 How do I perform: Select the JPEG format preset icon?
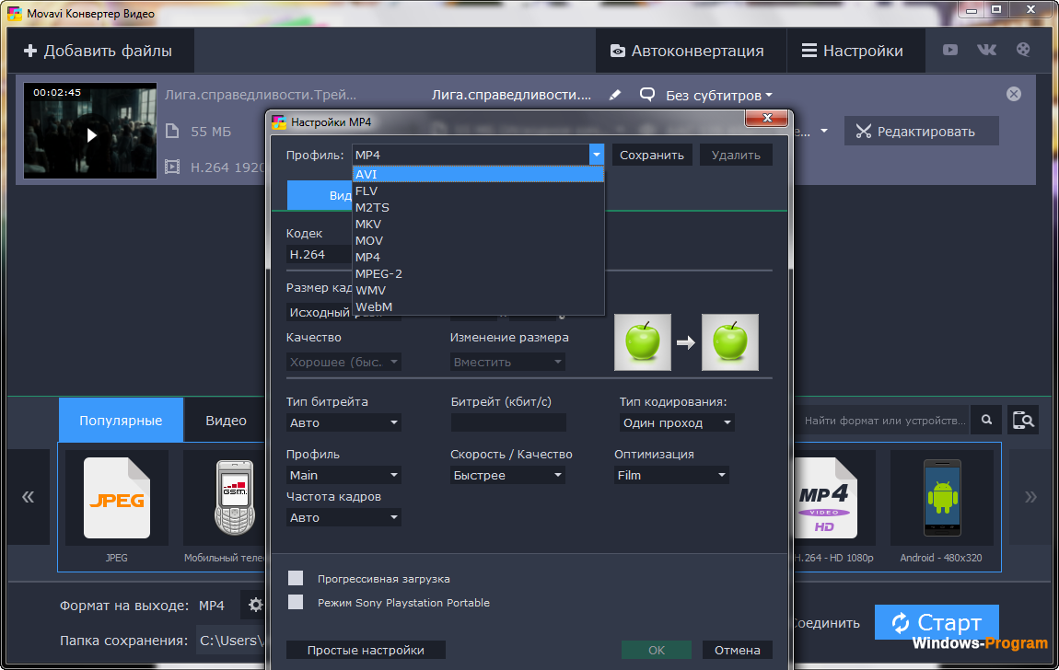(x=116, y=498)
